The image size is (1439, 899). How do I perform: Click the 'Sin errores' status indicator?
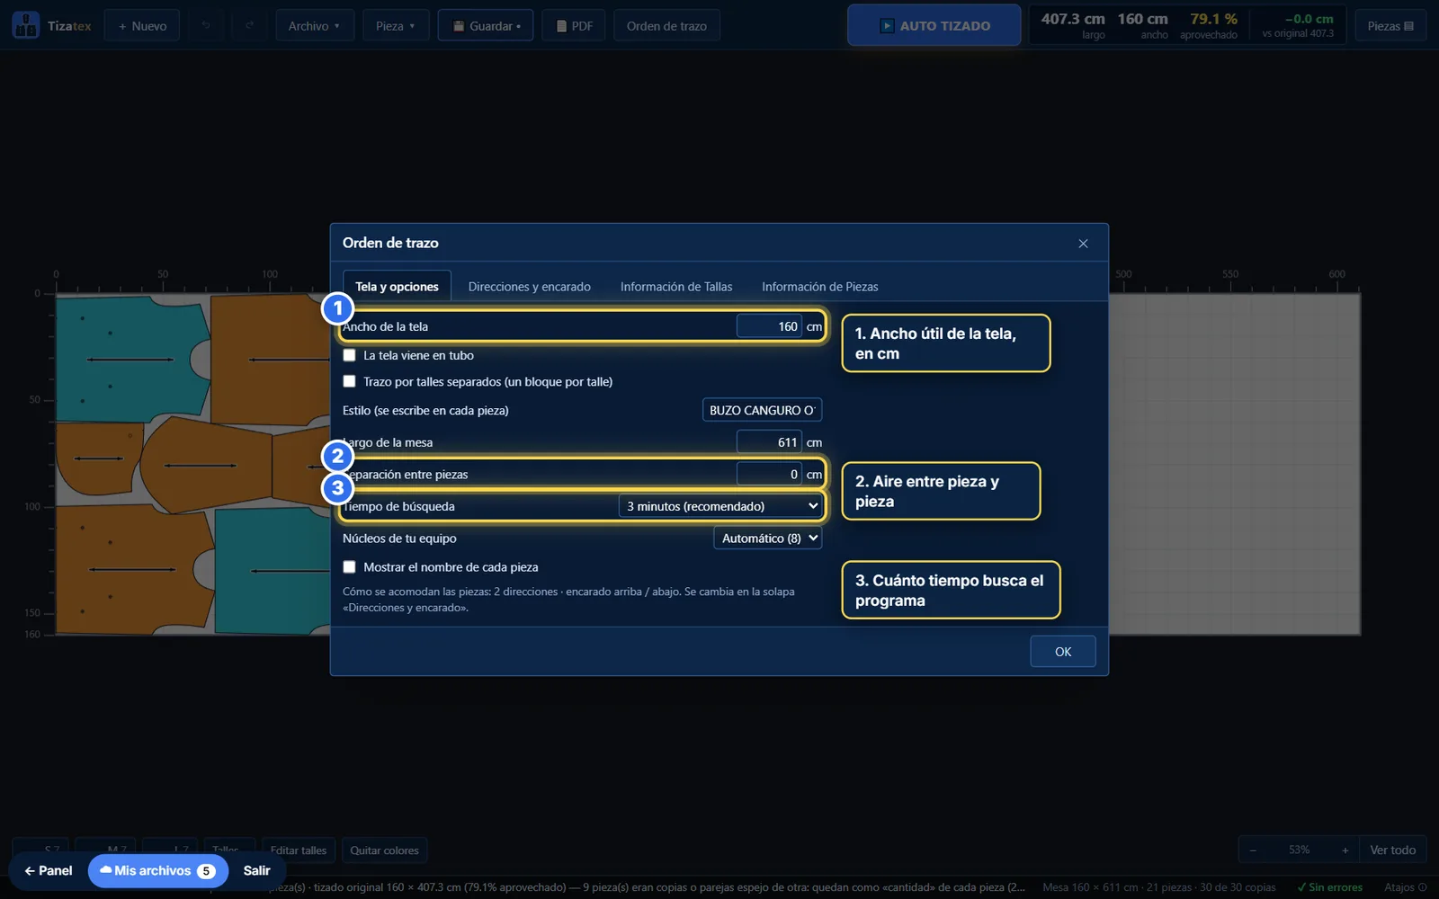tap(1329, 887)
